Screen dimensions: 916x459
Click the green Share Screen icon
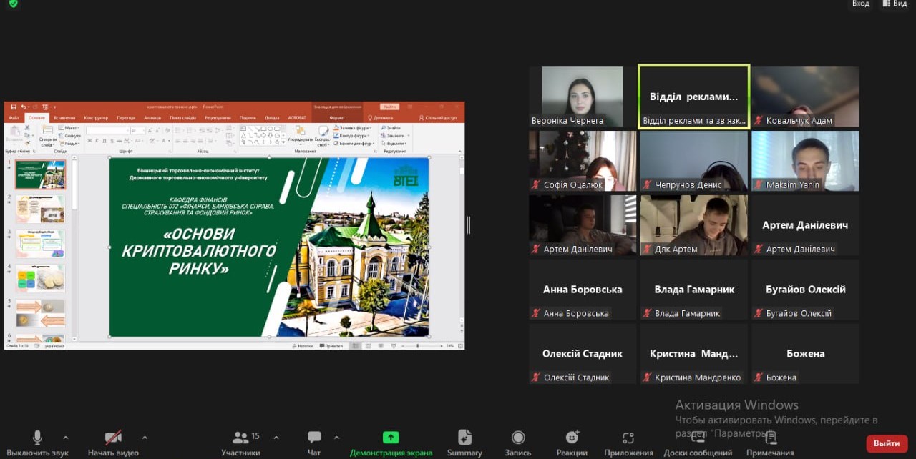pos(391,438)
